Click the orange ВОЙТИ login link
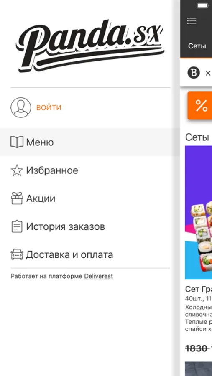The width and height of the screenshot is (212, 376). pos(49,107)
